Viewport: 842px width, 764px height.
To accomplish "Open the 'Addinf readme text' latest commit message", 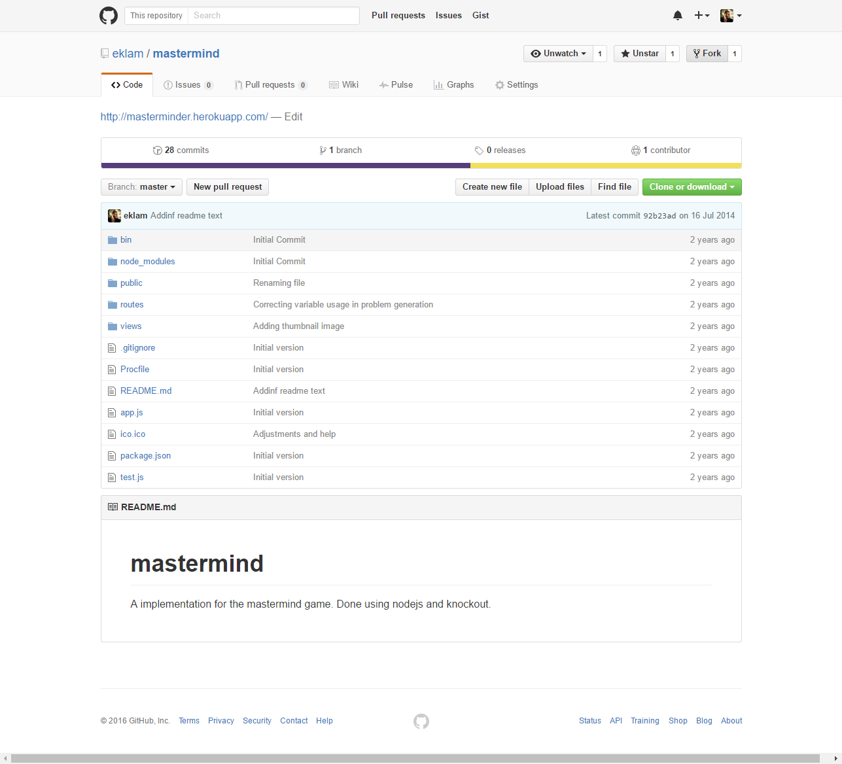I will point(186,216).
